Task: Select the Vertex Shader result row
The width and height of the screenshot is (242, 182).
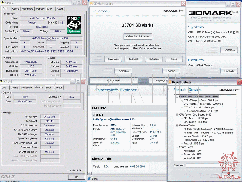Action: pyautogui.click(x=198, y=136)
